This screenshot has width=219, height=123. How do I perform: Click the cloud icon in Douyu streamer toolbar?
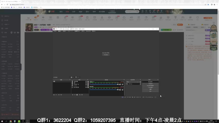coord(109,17)
